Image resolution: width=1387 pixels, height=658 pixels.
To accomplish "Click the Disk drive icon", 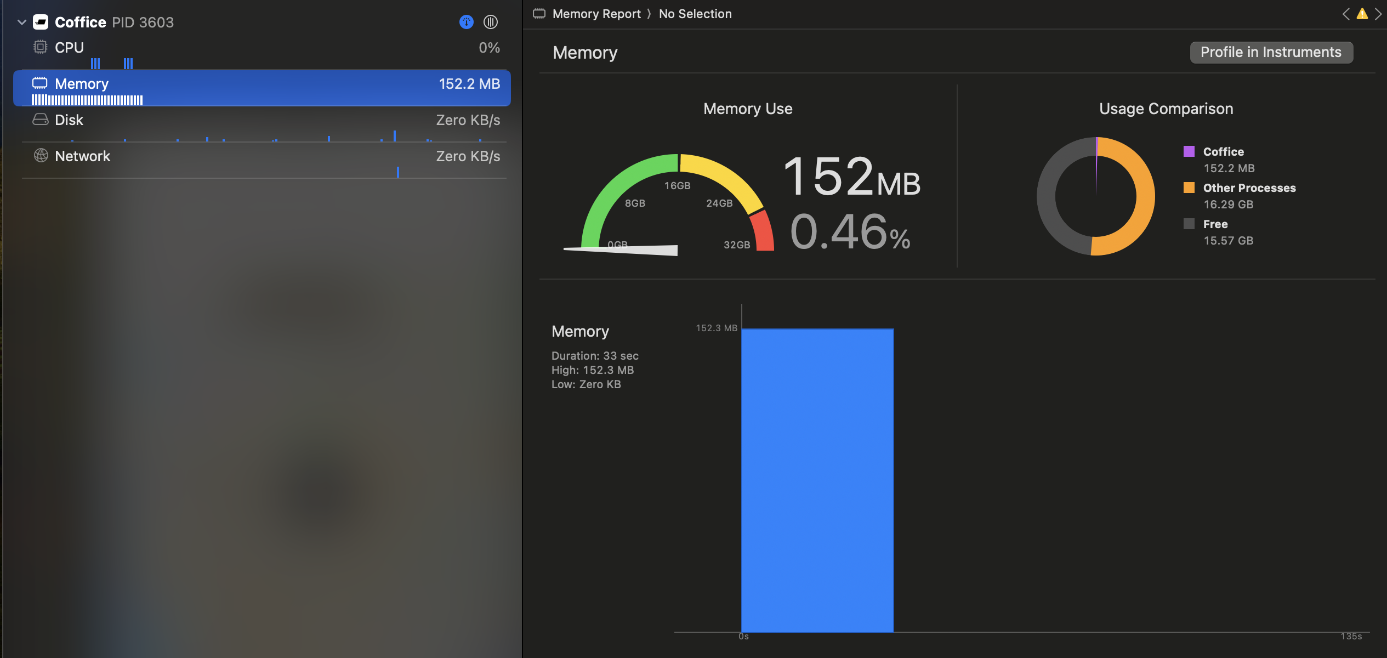I will 41,120.
